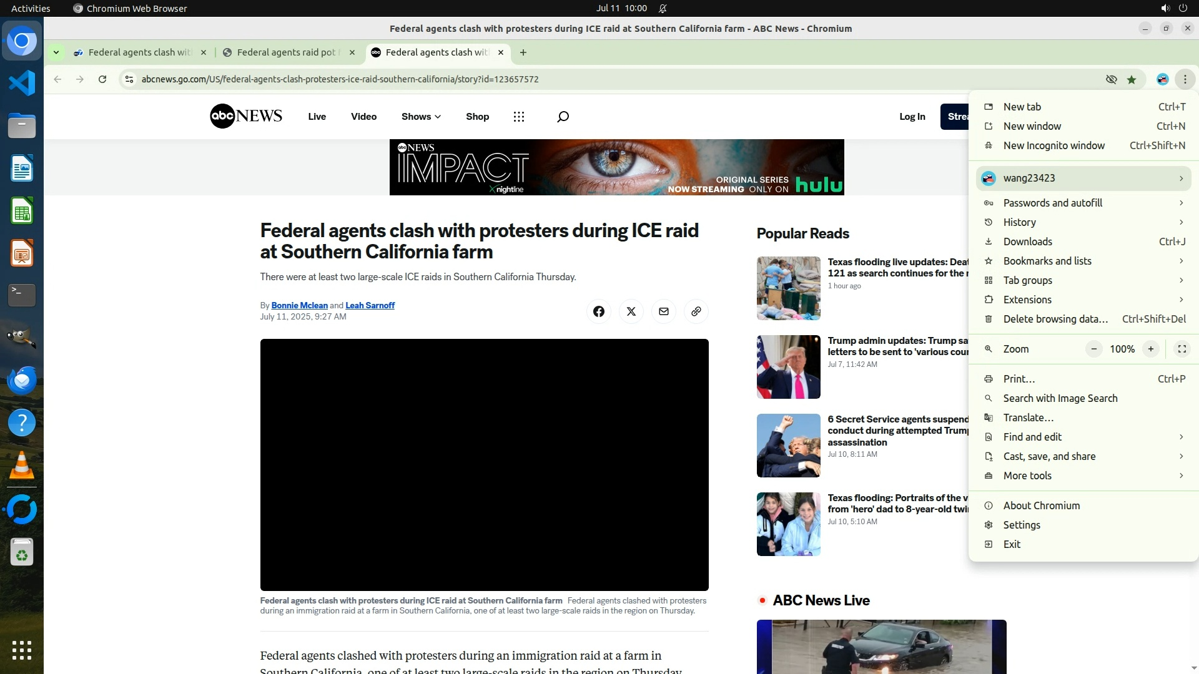Share article on X icon
This screenshot has height=674, width=1199.
point(631,311)
